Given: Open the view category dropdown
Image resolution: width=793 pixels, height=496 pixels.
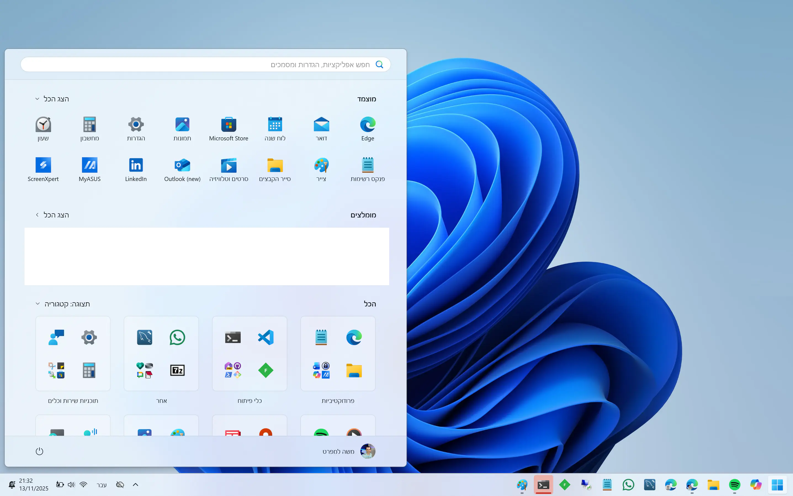Looking at the screenshot, I should [x=62, y=304].
